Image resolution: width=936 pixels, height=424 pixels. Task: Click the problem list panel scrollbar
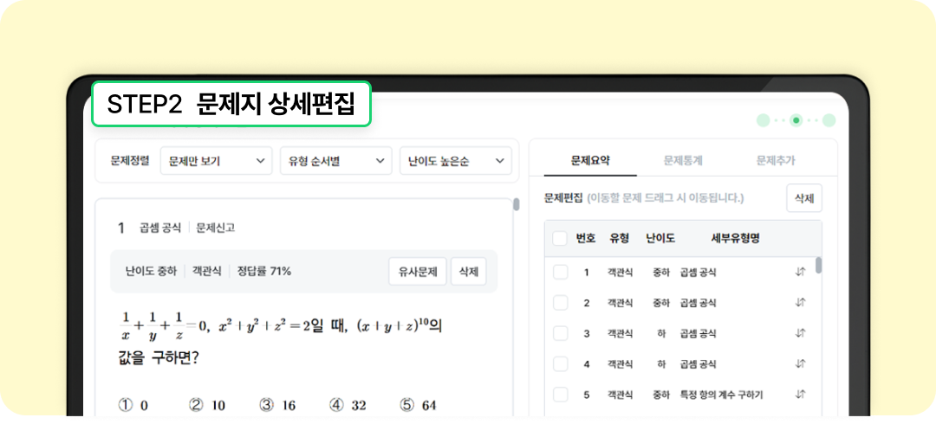819,265
